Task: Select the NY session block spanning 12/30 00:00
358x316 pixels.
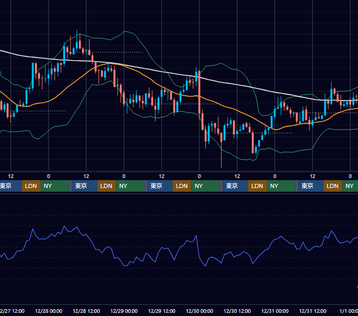Action: click(205, 186)
